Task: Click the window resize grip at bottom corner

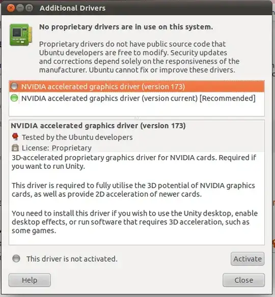Action: point(270,291)
